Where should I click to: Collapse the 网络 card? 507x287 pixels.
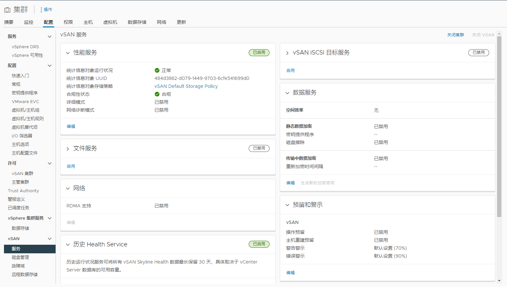(x=68, y=188)
